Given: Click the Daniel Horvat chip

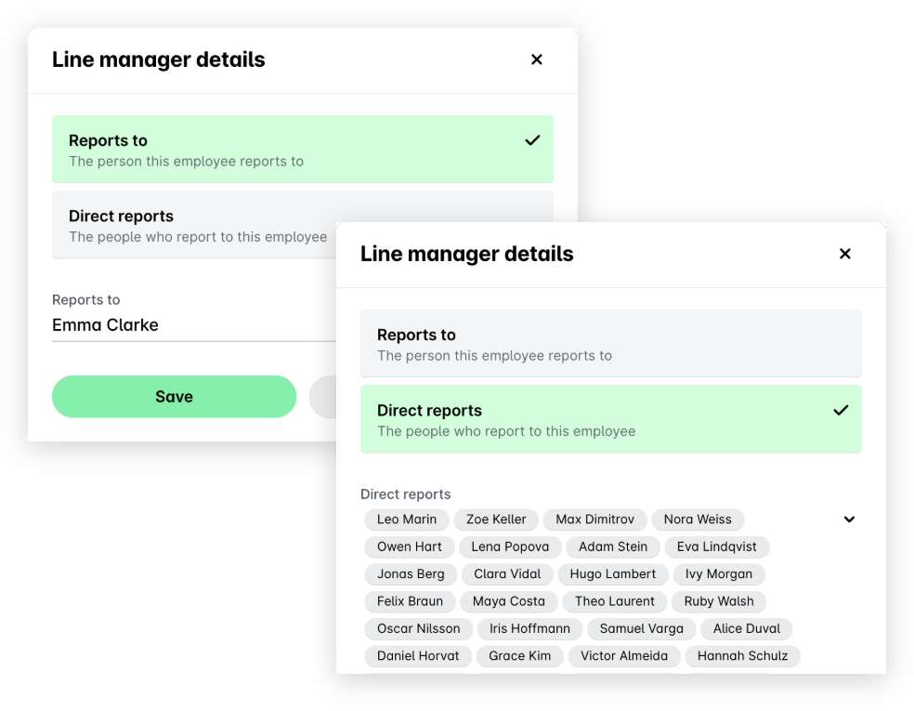Looking at the screenshot, I should [x=418, y=656].
